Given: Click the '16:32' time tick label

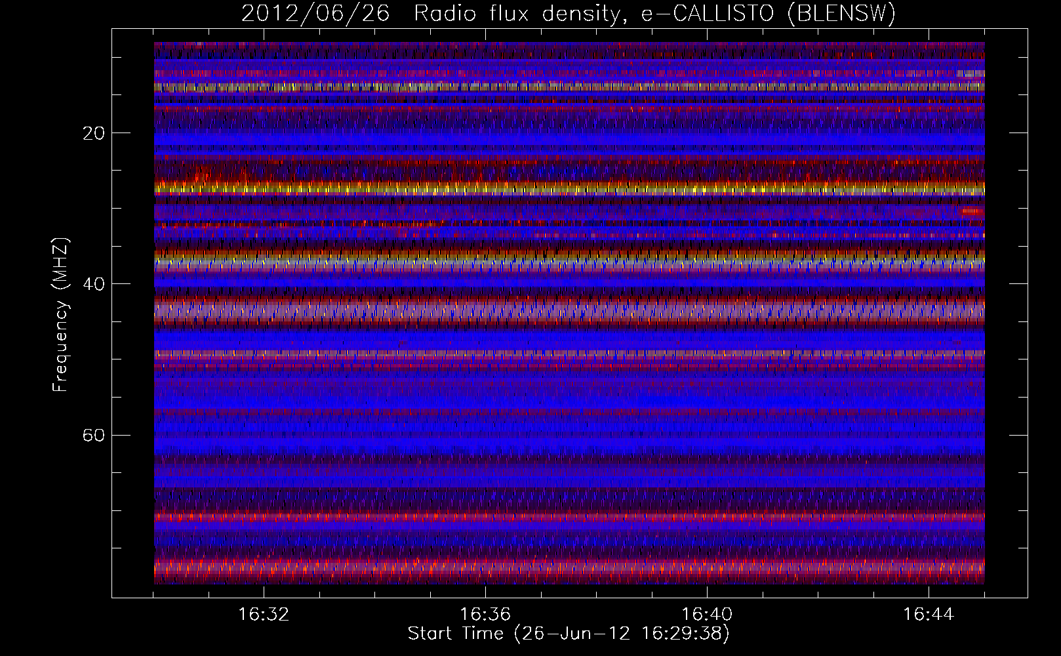Looking at the screenshot, I should pos(264,615).
